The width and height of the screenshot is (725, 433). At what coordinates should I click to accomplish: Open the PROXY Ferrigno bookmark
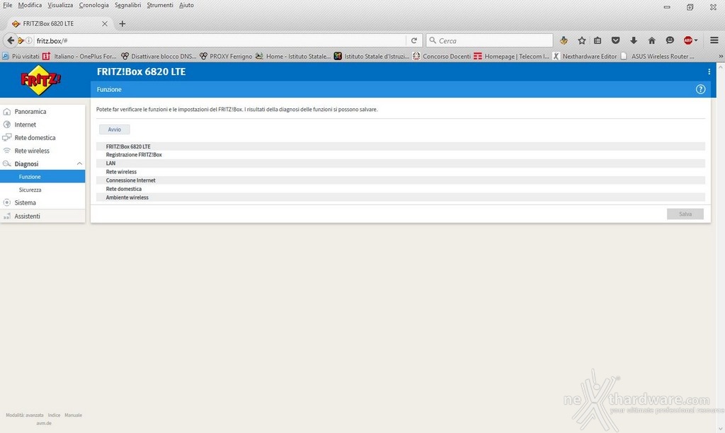pos(226,57)
